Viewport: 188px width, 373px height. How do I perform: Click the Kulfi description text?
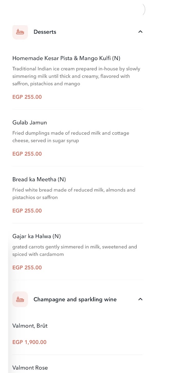click(76, 76)
